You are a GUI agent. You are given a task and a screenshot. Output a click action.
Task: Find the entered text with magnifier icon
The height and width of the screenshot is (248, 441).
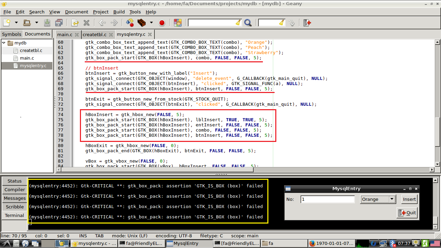pyautogui.click(x=248, y=23)
